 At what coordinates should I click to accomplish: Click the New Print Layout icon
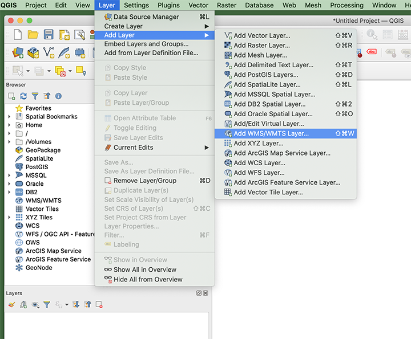point(64,35)
